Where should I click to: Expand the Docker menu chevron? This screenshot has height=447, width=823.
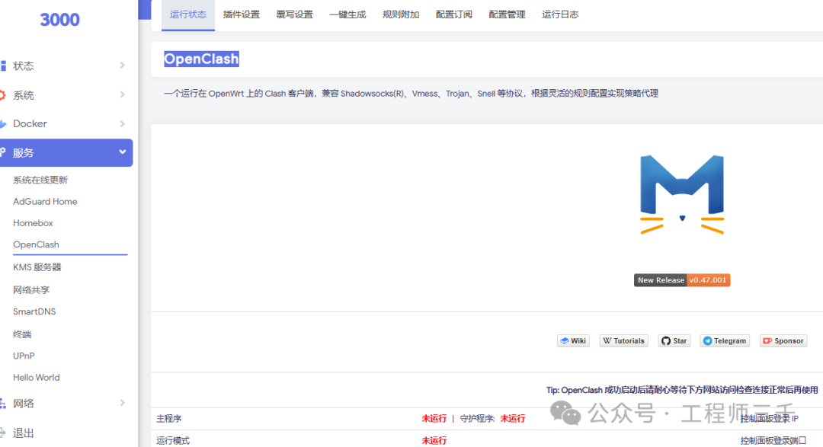[x=122, y=124]
